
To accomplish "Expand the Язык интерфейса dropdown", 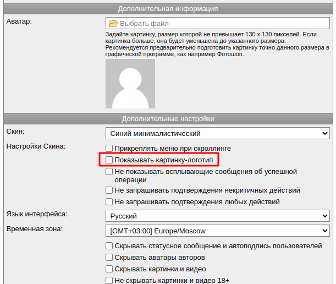I will click(217, 216).
